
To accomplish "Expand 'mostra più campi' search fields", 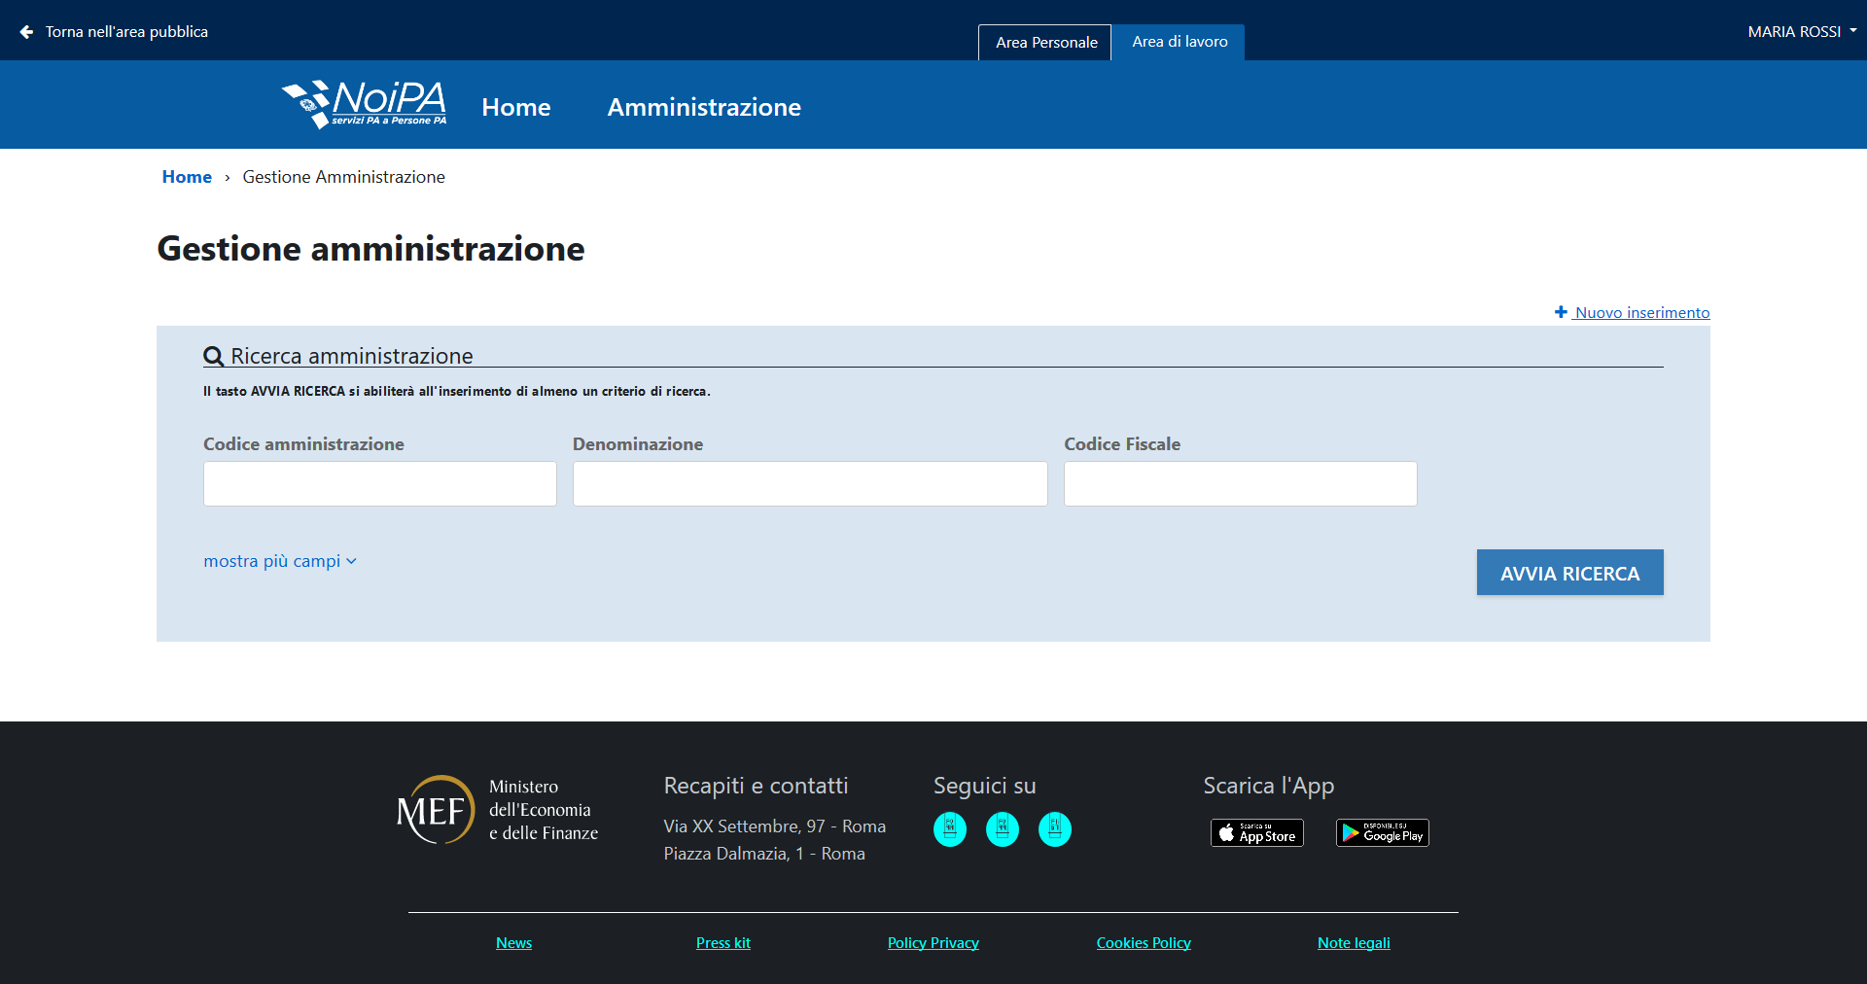I will pos(280,561).
